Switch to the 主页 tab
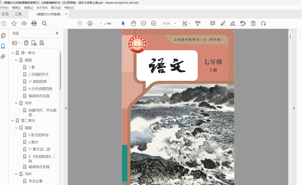 pos(5,14)
